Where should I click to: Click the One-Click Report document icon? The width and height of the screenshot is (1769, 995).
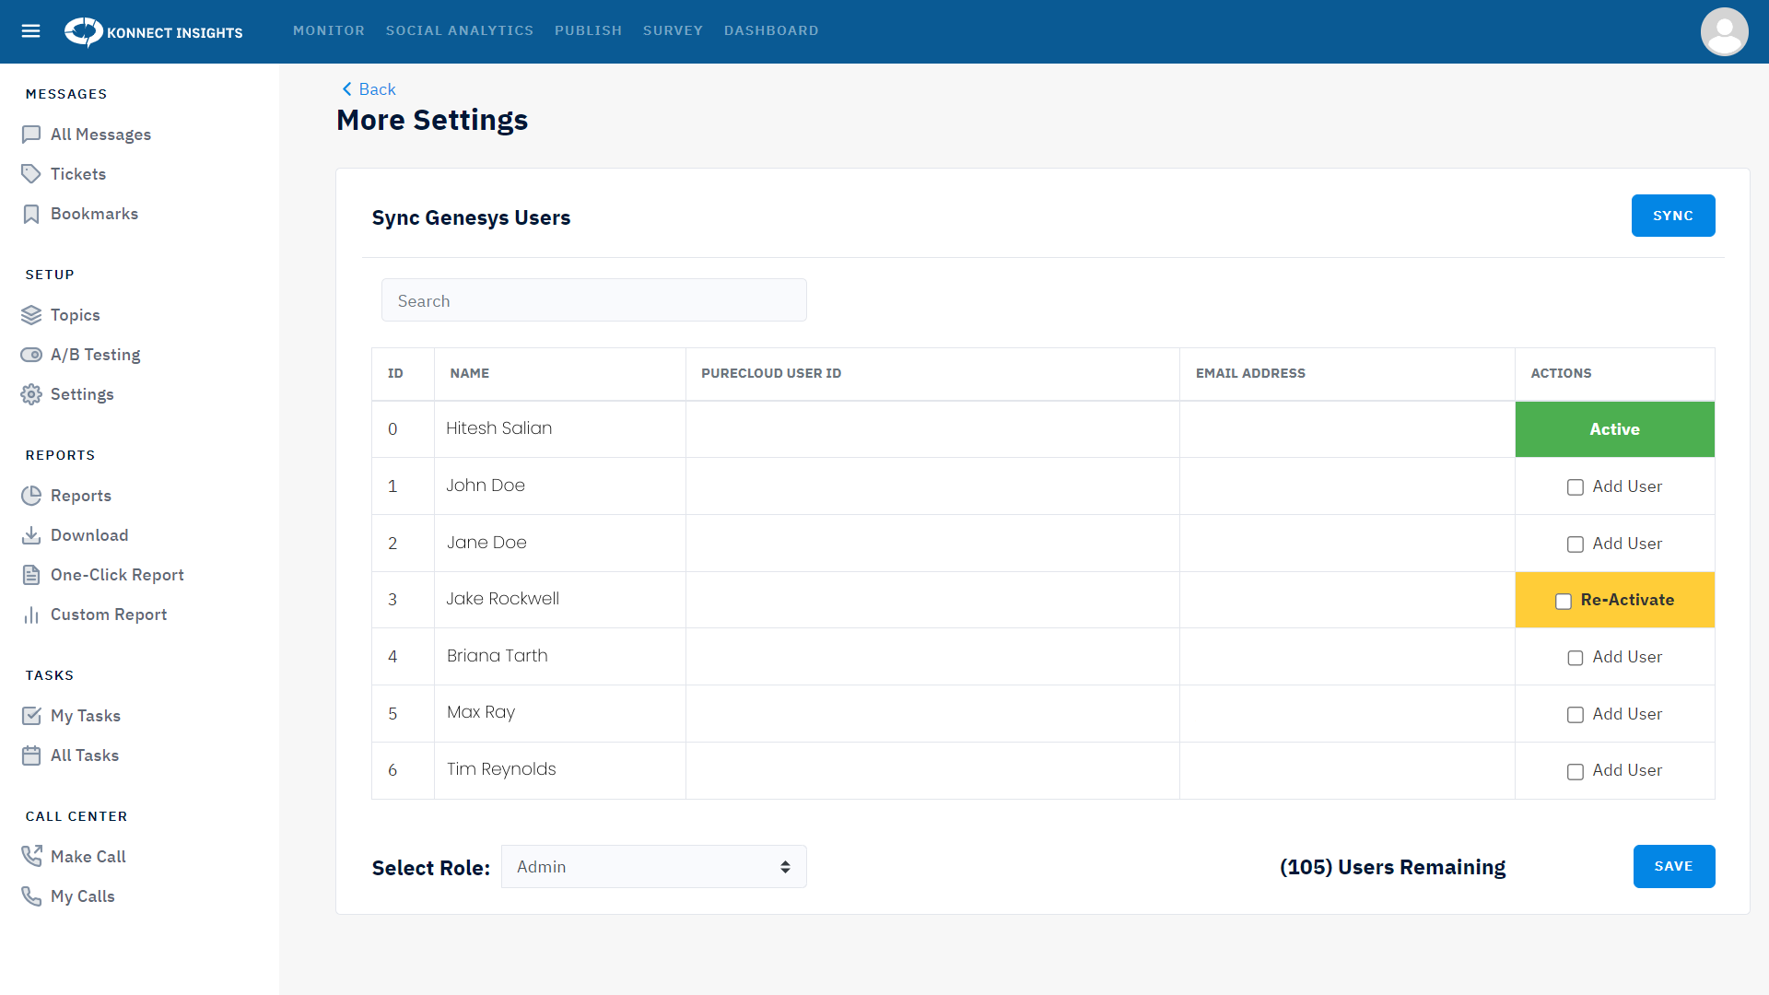pos(31,575)
